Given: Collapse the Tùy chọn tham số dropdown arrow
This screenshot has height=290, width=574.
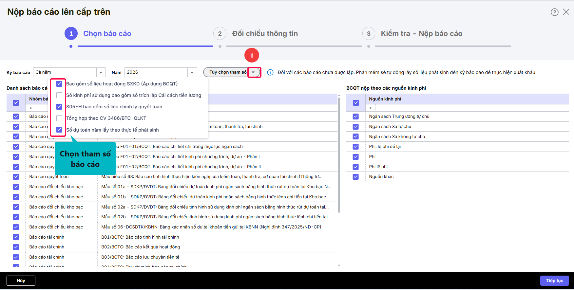Looking at the screenshot, I should [x=254, y=72].
